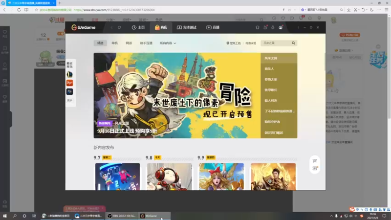Image resolution: width=391 pixels, height=220 pixels.
Task: Select the 精选 featured filter
Action: [100, 43]
